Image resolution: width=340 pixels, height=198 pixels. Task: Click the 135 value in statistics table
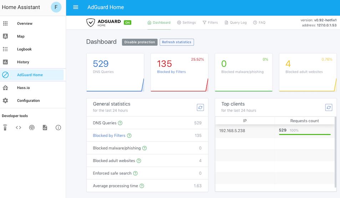coord(198,136)
